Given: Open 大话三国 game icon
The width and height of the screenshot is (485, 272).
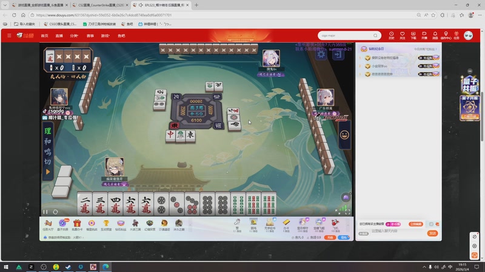Looking at the screenshot, I should [135, 225].
